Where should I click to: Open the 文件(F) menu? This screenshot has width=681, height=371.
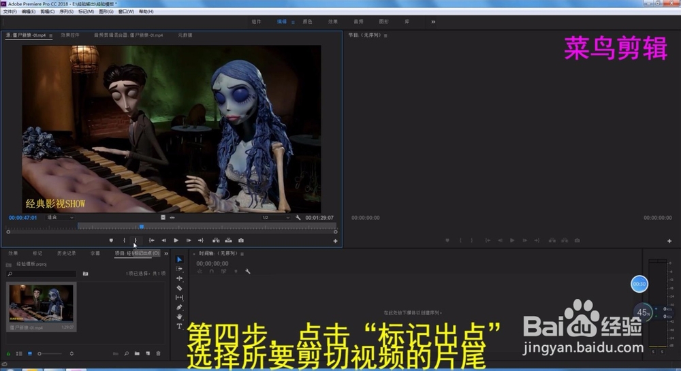click(10, 12)
